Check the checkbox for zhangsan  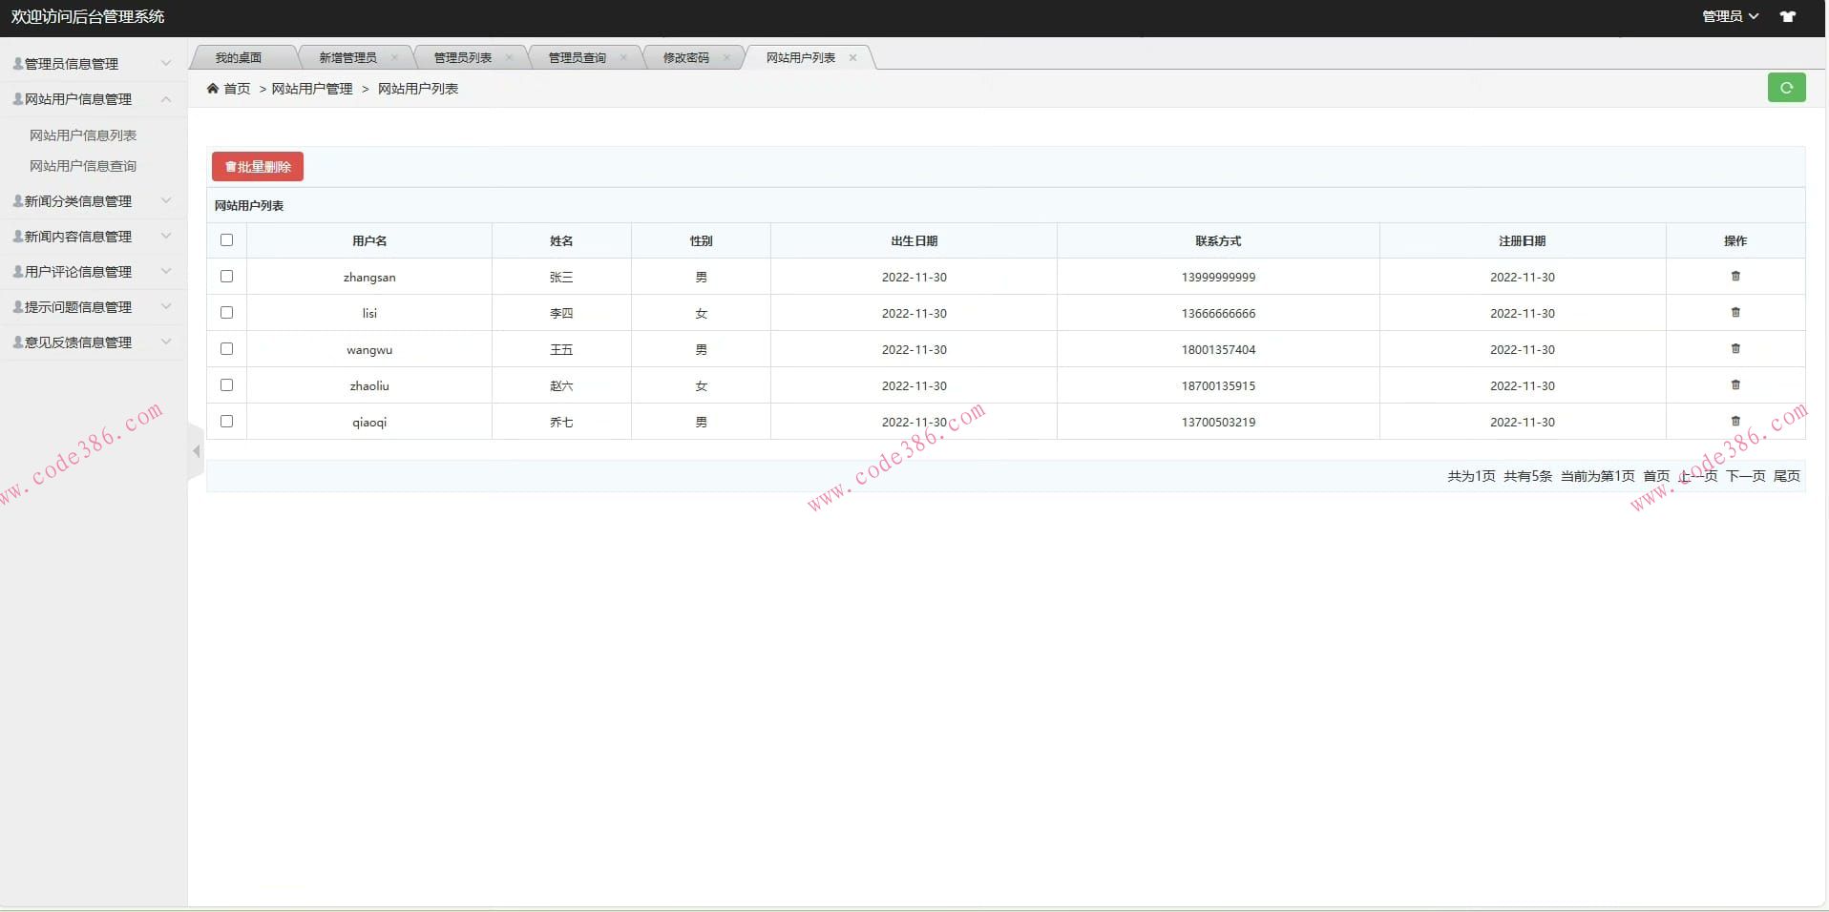pos(226,277)
